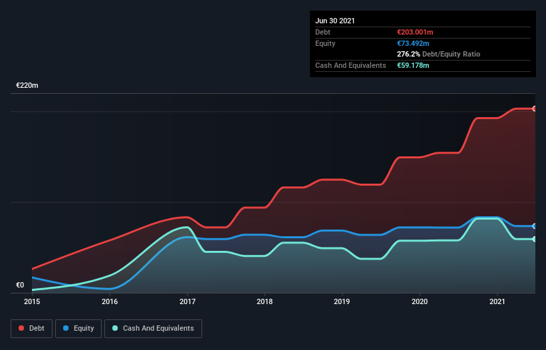Click the Jun 30 2021 tooltip date
Screen dimensions: 546x350
tap(335, 21)
